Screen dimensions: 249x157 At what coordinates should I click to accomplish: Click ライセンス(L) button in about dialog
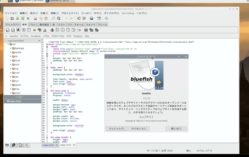[x=139, y=129]
